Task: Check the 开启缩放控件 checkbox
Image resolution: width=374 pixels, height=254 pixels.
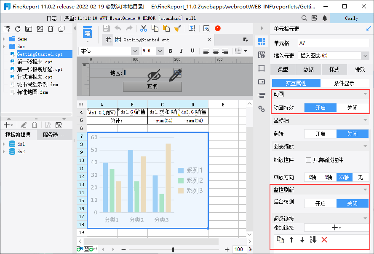Action: pyautogui.click(x=308, y=160)
